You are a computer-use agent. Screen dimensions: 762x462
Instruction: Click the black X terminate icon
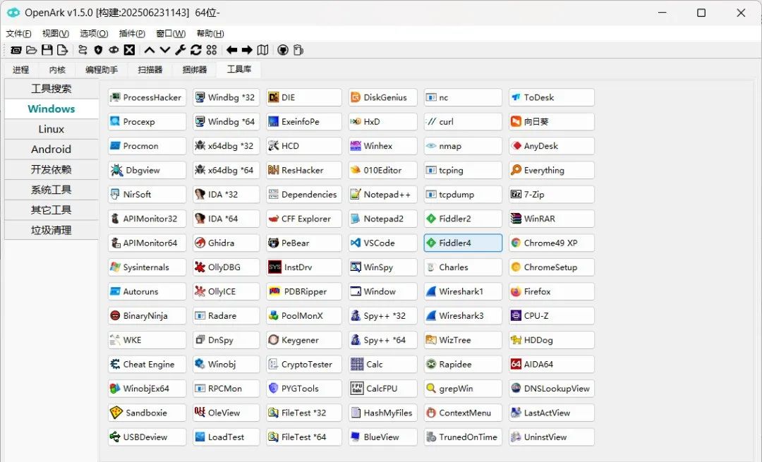tap(130, 50)
